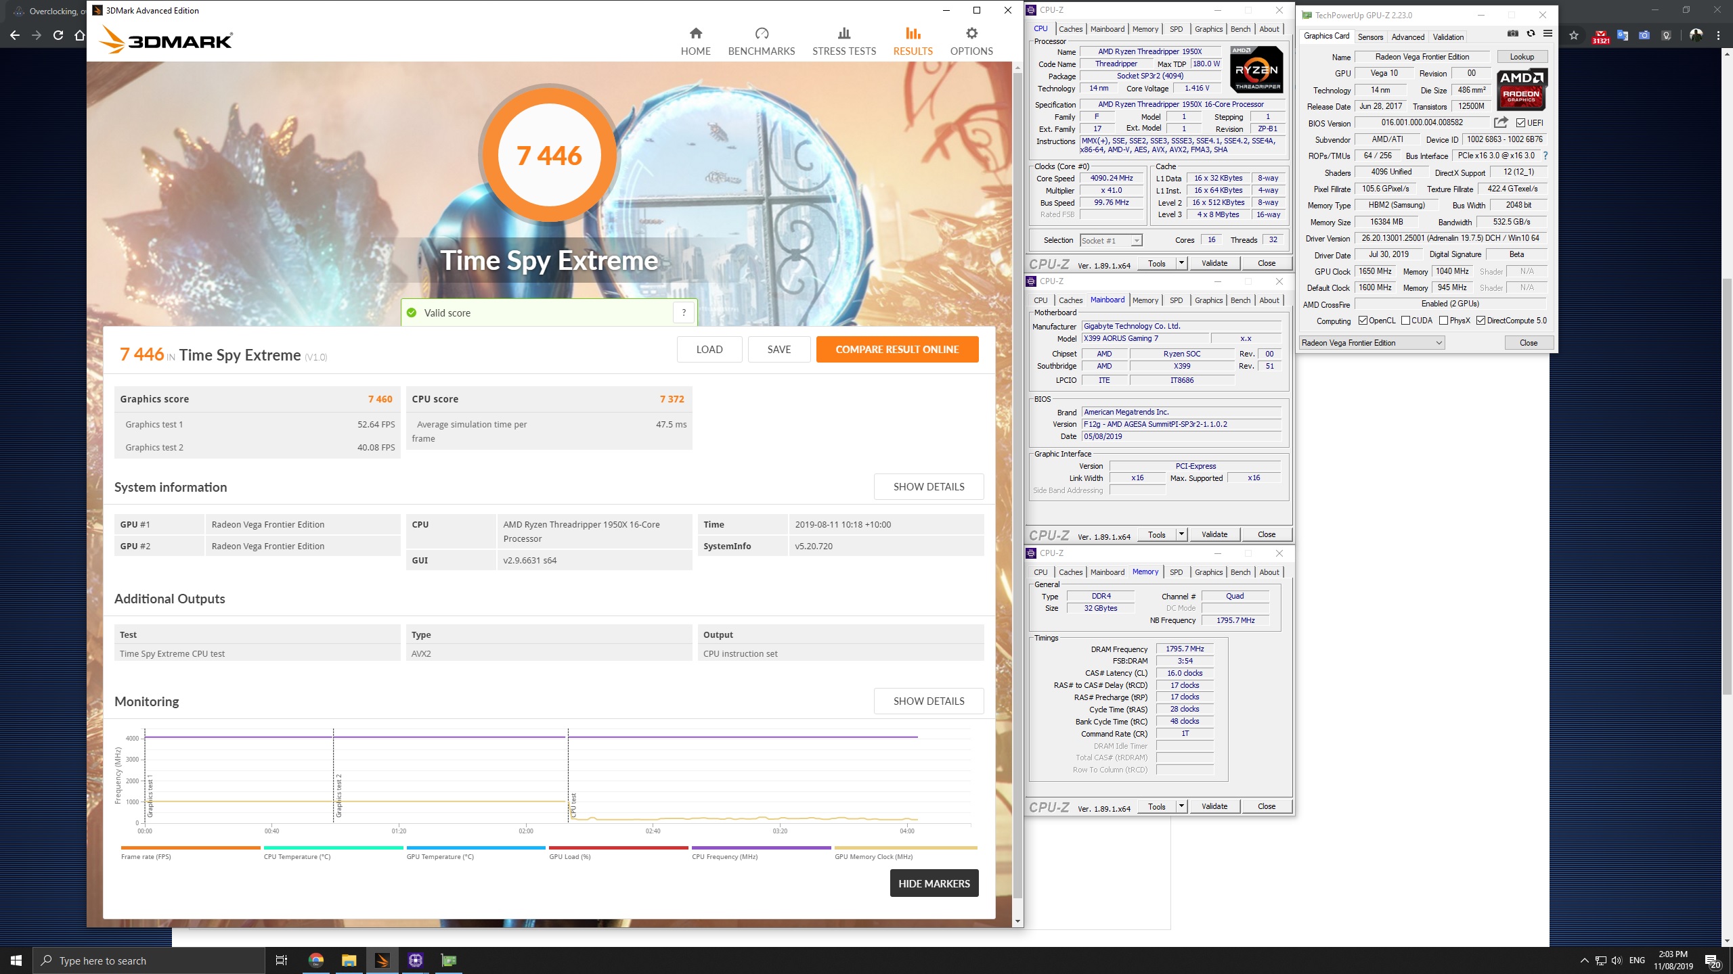Open the GPU selection dropdown in GPU-Z
1733x974 pixels.
pyautogui.click(x=1372, y=343)
